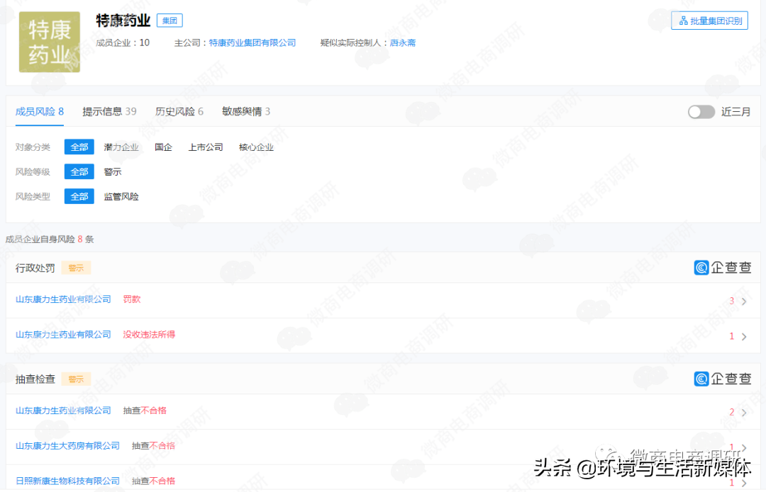Click 企查查 logo in 抽查检查 section
The height and width of the screenshot is (492, 766).
click(x=723, y=379)
